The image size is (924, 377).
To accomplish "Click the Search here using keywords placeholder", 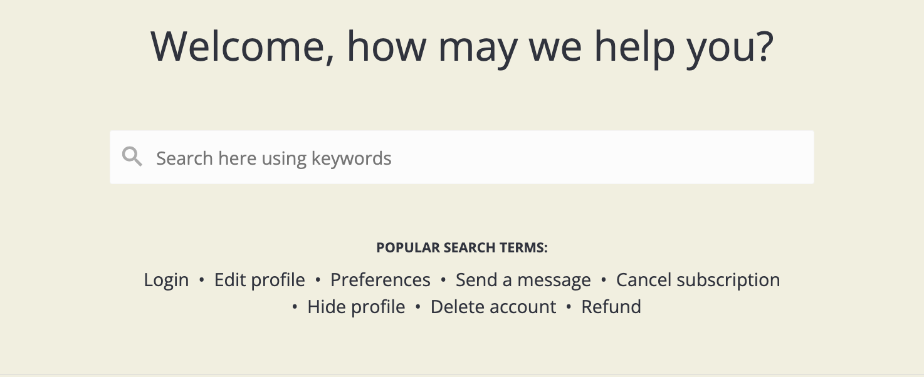I will 274,158.
